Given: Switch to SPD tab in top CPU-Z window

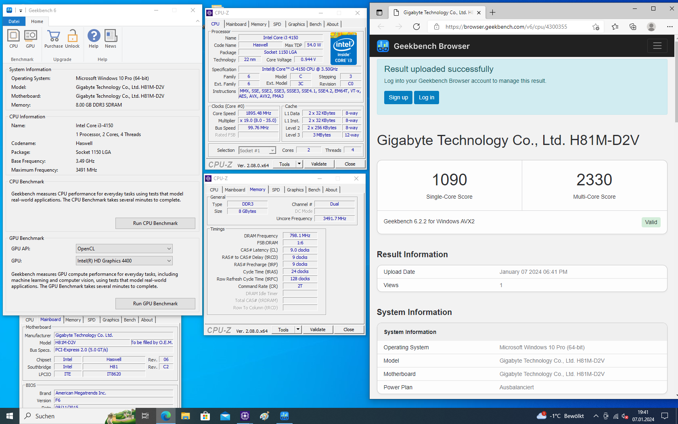Looking at the screenshot, I should pyautogui.click(x=277, y=24).
